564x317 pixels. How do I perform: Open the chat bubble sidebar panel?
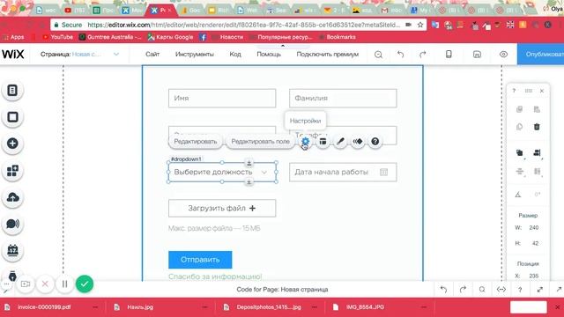[12, 224]
